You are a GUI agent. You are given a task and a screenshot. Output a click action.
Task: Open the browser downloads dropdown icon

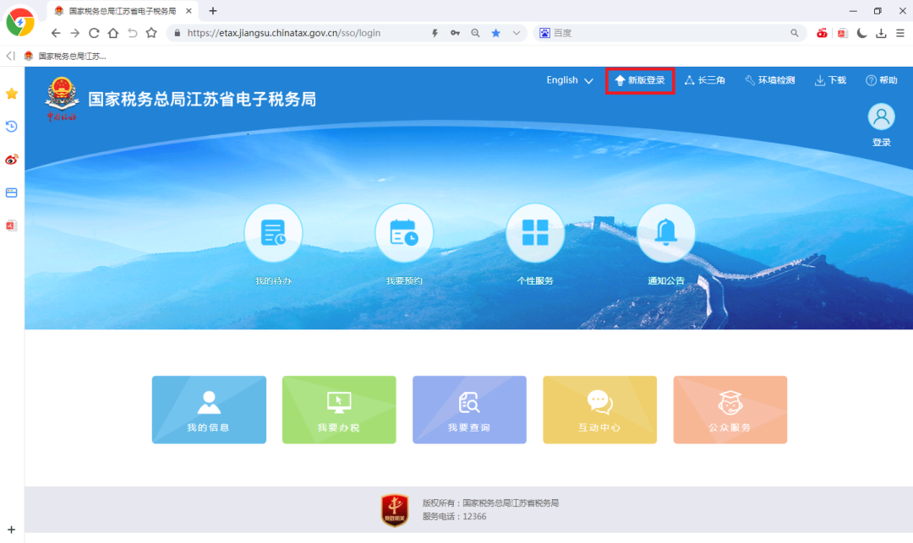pyautogui.click(x=881, y=33)
